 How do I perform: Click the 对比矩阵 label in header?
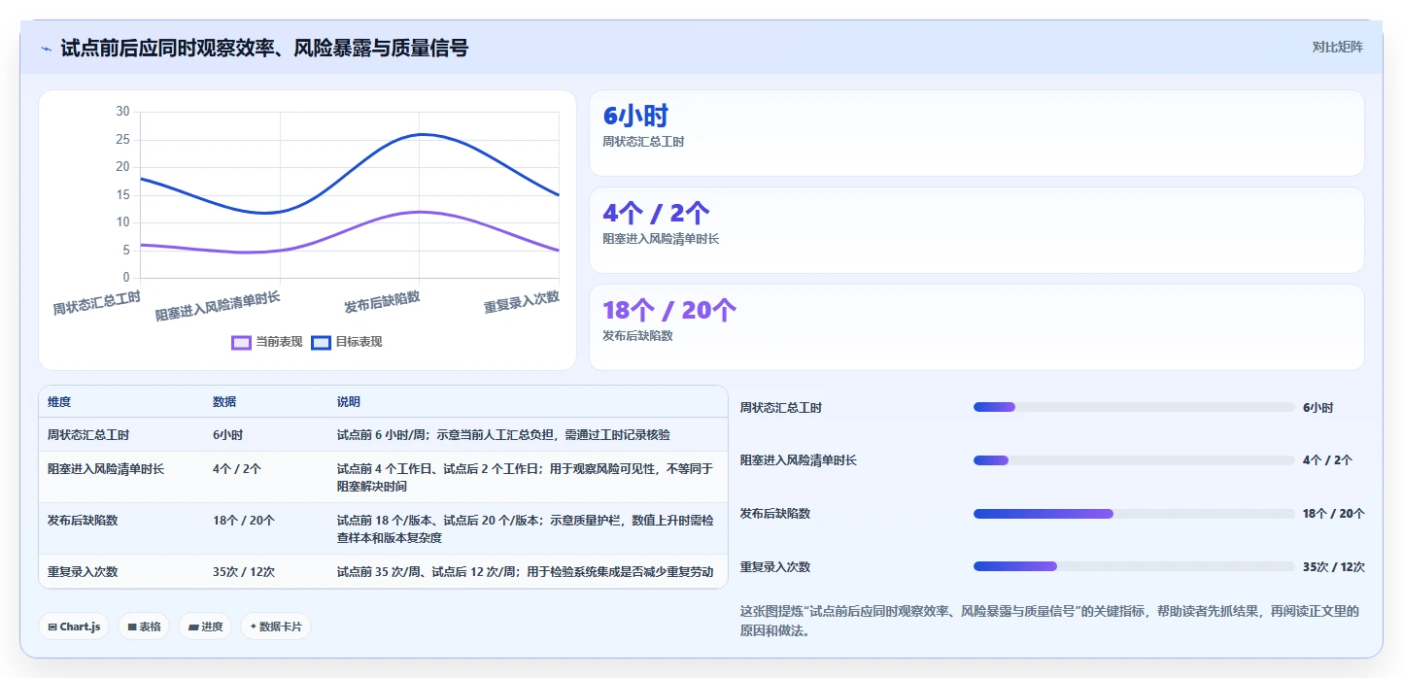click(1337, 47)
